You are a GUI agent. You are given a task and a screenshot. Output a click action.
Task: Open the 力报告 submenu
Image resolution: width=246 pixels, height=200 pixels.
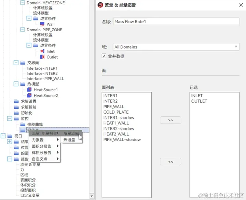(x=44, y=140)
